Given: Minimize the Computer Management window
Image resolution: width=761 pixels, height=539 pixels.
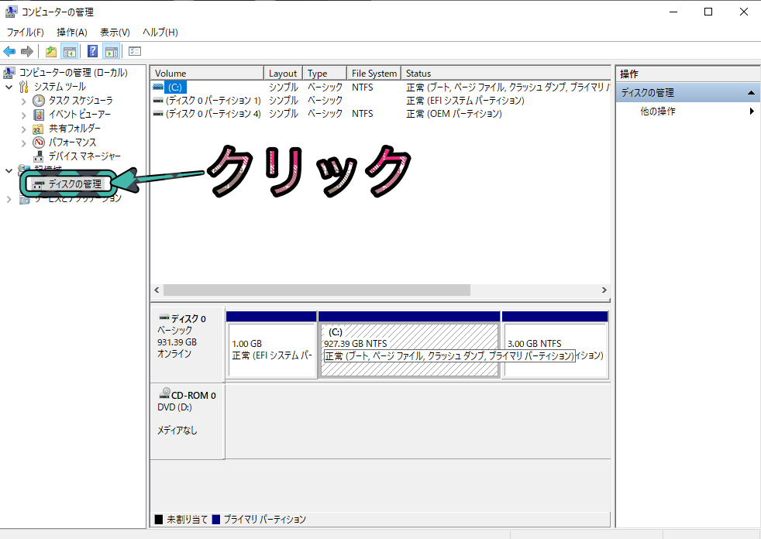Looking at the screenshot, I should tap(673, 12).
